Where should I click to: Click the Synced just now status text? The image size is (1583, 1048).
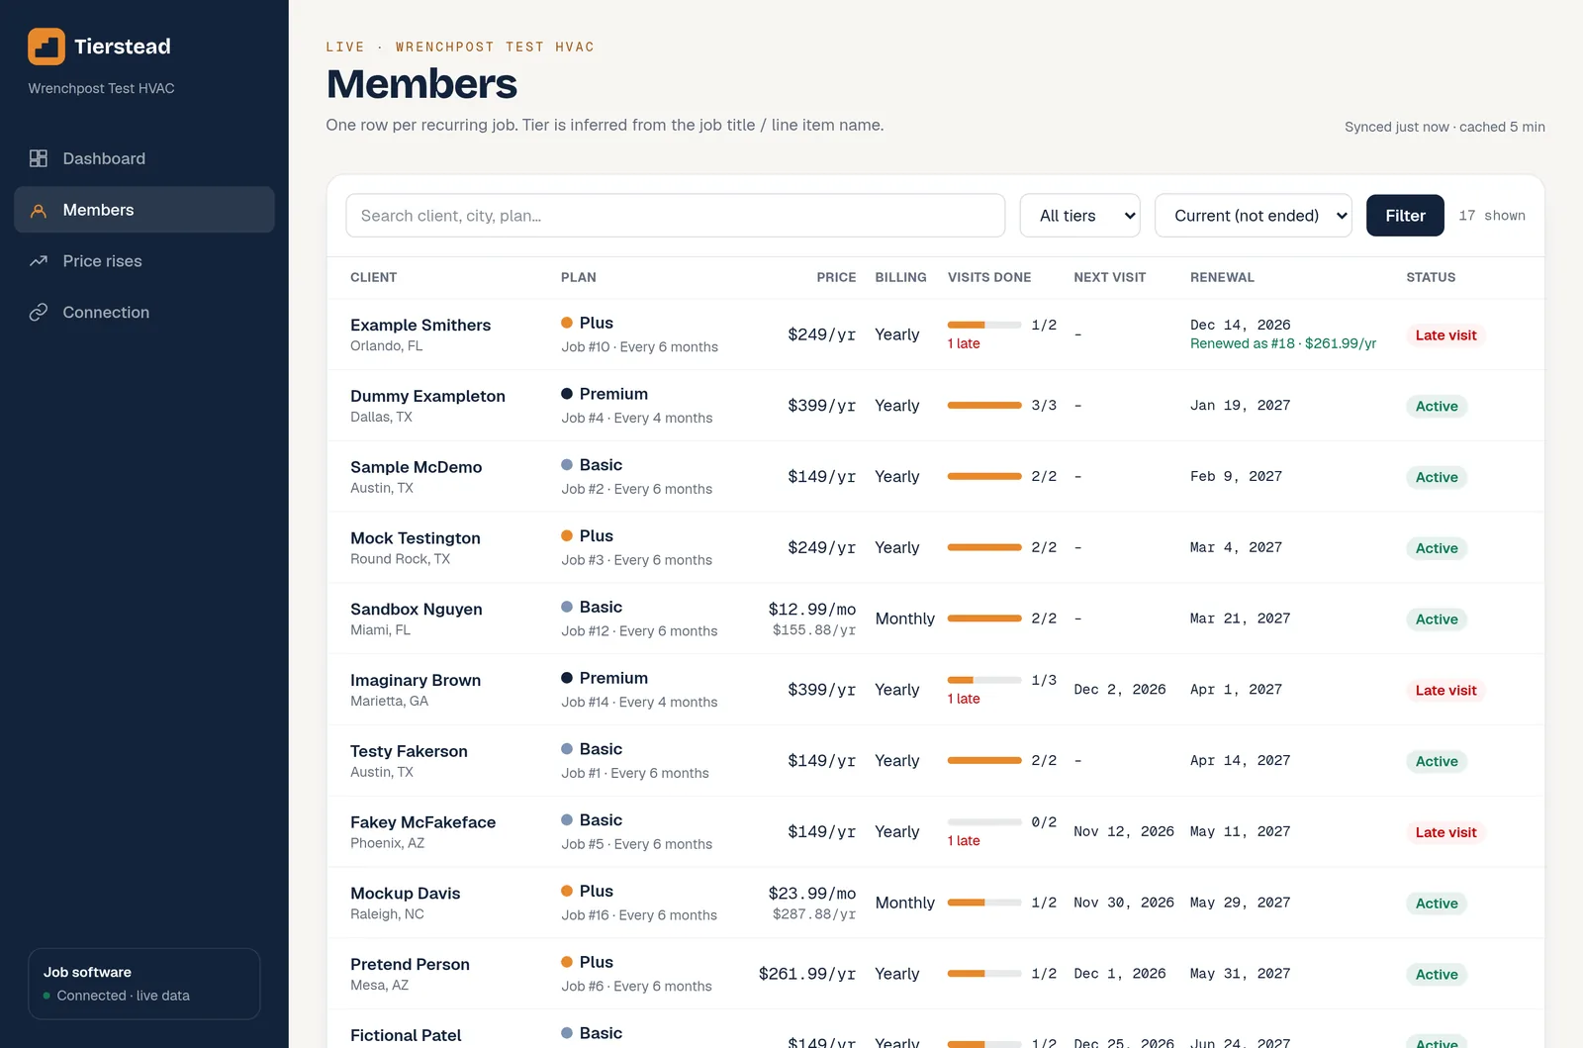(x=1444, y=127)
